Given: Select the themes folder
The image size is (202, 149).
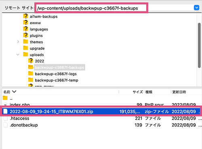Looking at the screenshot, I should (36, 42).
